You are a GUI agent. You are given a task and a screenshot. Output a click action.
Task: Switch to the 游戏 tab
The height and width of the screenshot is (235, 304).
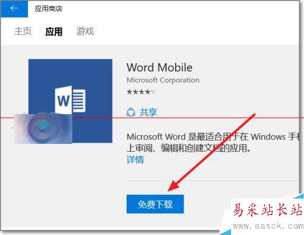(85, 32)
